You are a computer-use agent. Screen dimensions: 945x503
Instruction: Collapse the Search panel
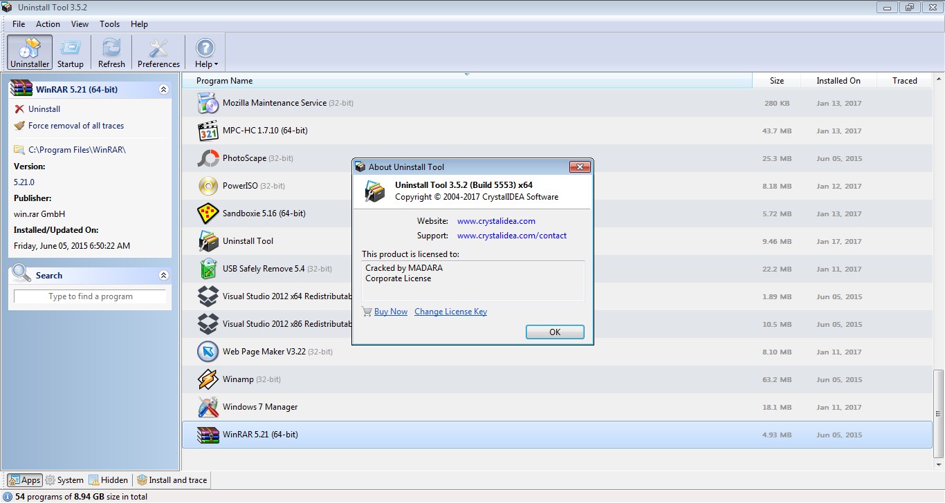163,276
